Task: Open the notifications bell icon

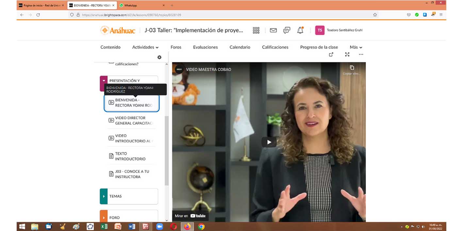Action: 300,30
